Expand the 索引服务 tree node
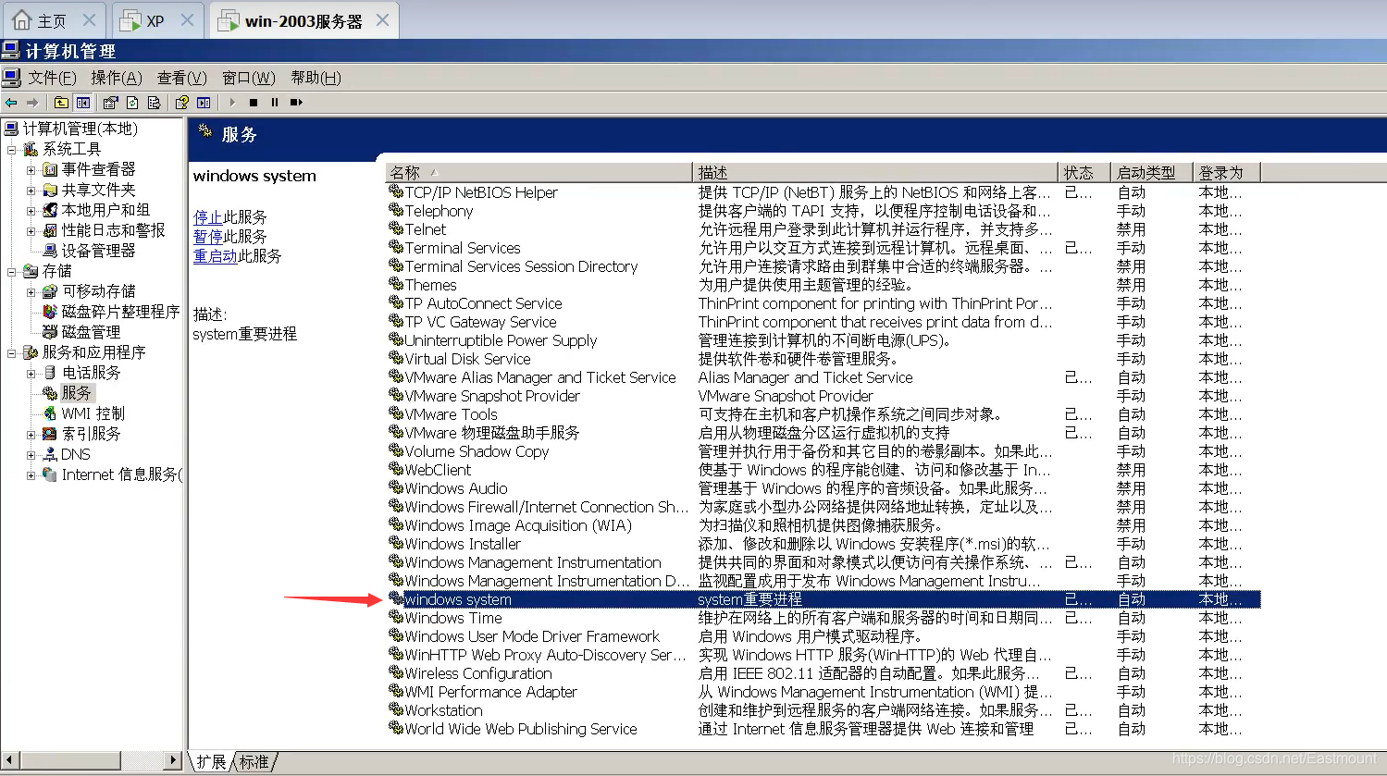 (x=31, y=434)
